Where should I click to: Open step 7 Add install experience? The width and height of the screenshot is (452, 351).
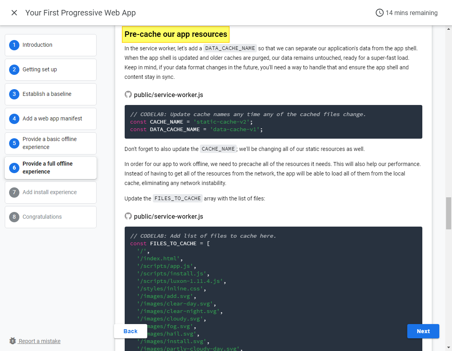tap(51, 193)
